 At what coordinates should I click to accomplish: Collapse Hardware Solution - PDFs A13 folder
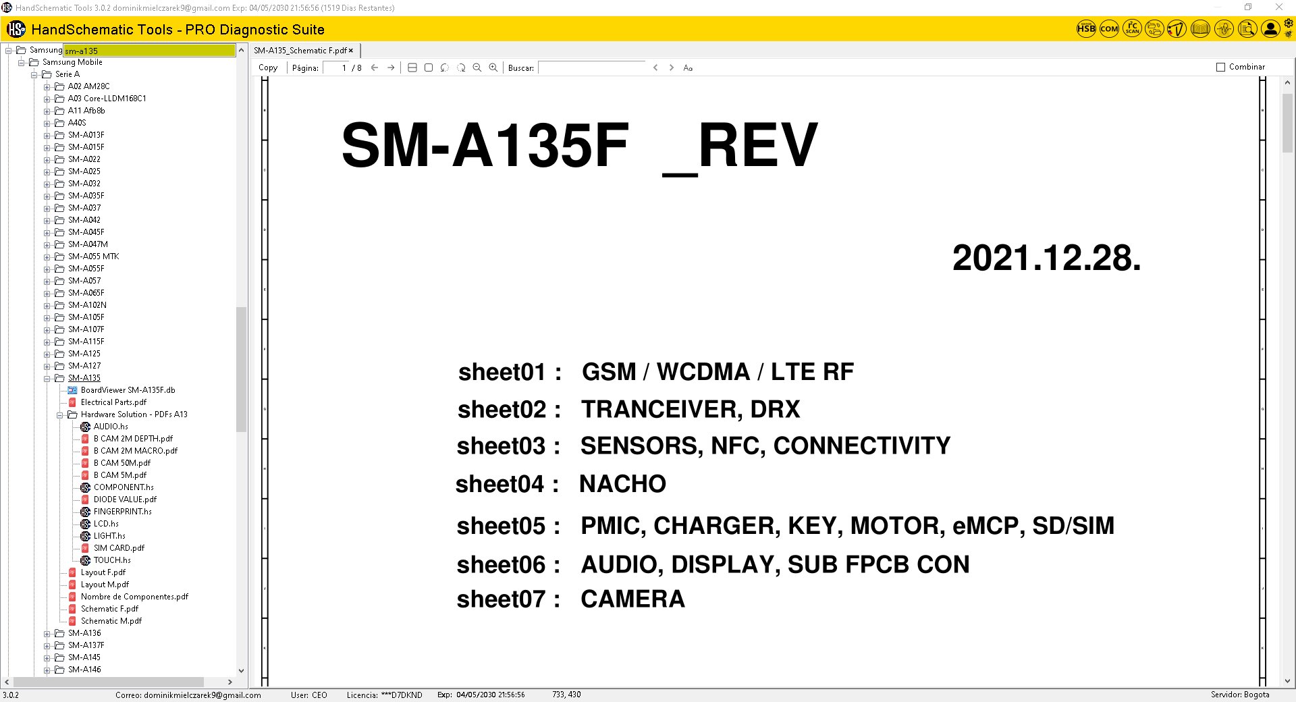point(60,415)
